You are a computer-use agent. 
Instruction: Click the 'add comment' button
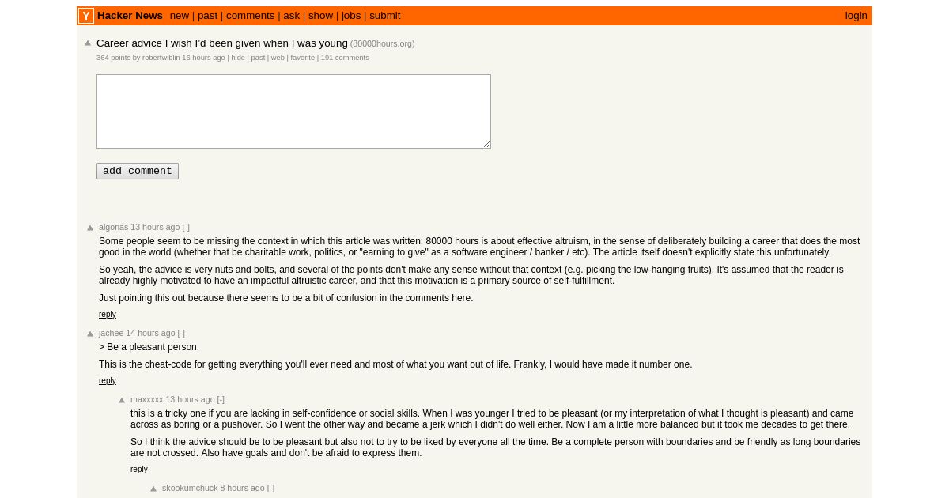138,171
